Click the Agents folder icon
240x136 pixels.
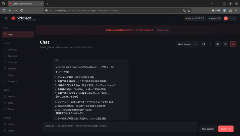(x=5, y=96)
